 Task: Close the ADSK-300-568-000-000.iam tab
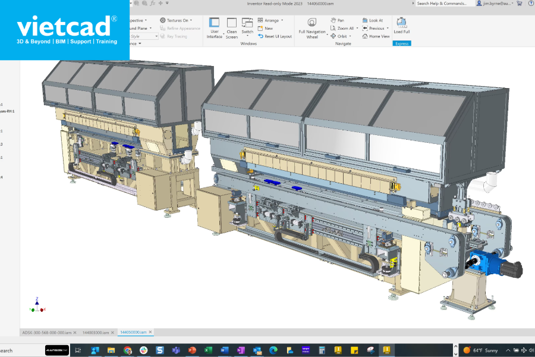click(x=75, y=333)
